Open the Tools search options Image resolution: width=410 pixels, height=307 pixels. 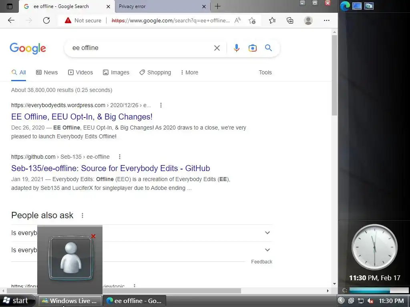pyautogui.click(x=265, y=72)
